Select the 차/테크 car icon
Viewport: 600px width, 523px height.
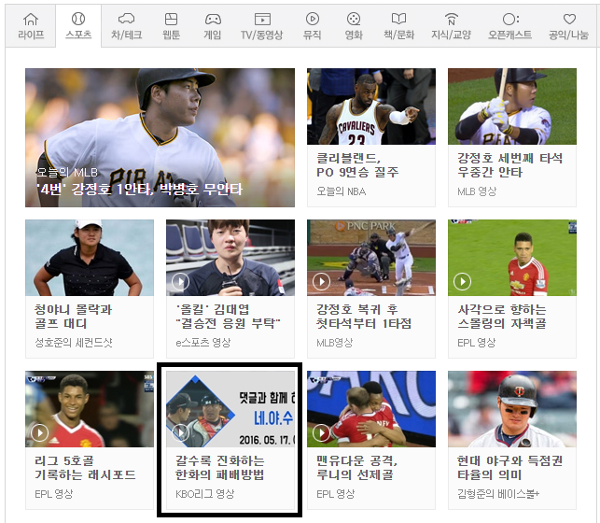click(126, 19)
